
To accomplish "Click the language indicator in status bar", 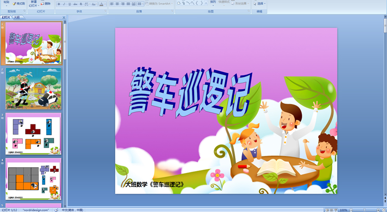I will coord(72,210).
